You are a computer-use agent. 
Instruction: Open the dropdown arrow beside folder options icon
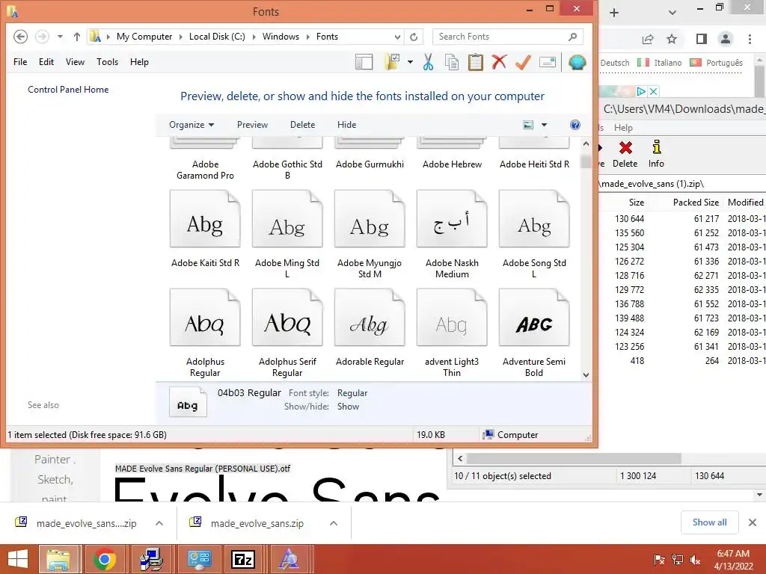tap(410, 62)
